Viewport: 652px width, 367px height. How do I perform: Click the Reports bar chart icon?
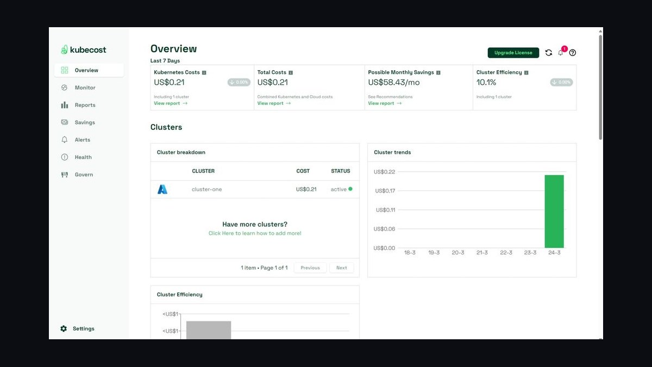(x=64, y=105)
